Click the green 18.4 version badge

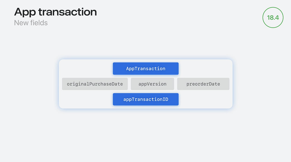[273, 18]
